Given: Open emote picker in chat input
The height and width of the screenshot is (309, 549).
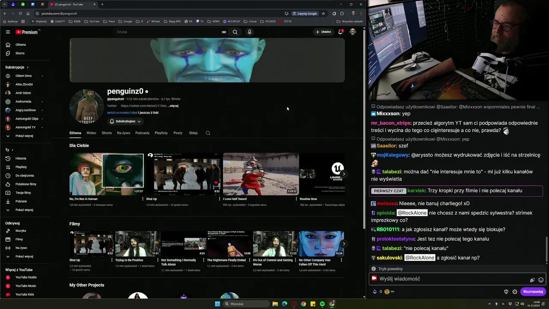Looking at the screenshot, I should coord(541,280).
